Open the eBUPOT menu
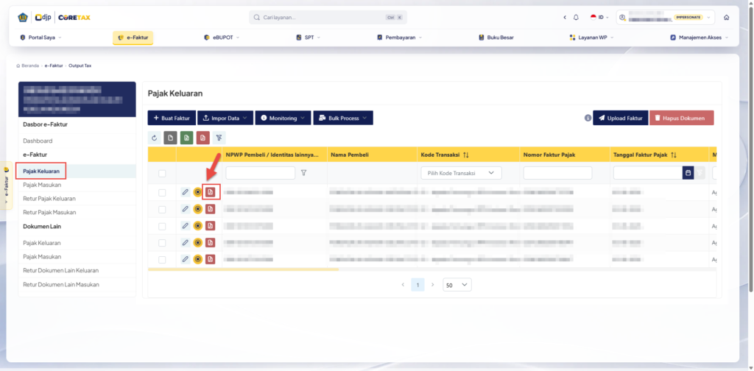754x371 pixels. (222, 38)
